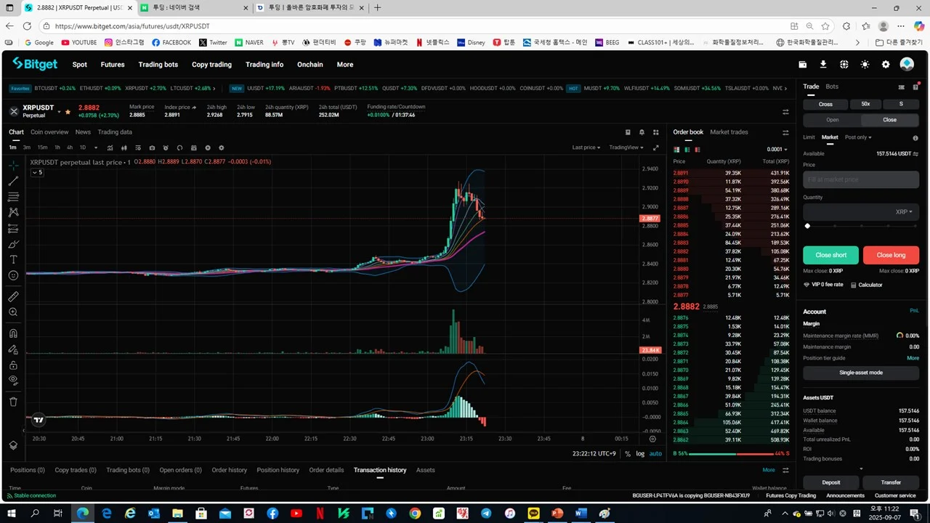Switch order side toggle to Open

[832, 120]
